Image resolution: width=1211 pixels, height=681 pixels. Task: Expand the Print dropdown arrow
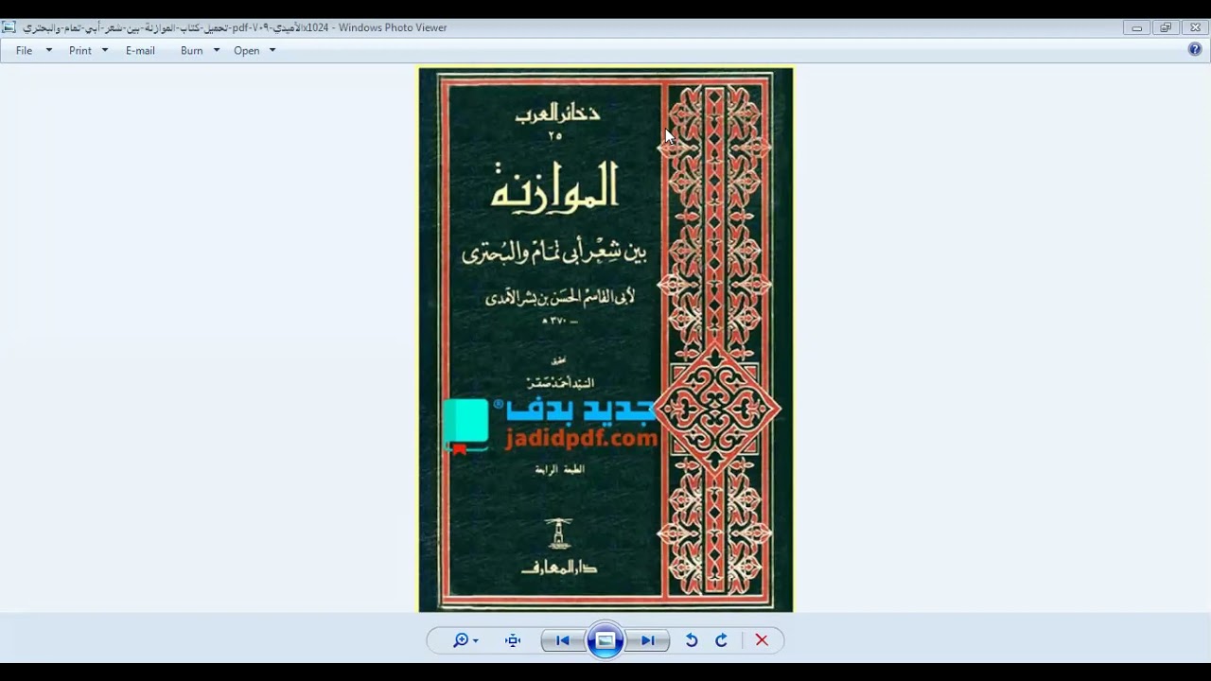(105, 50)
